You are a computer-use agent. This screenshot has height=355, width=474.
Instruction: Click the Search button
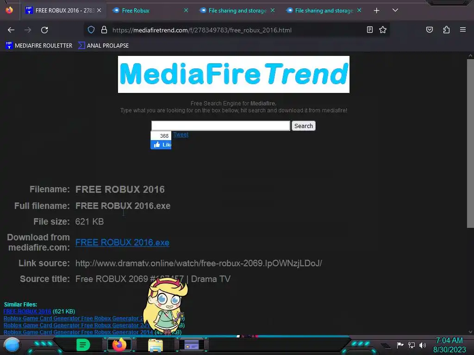[304, 126]
